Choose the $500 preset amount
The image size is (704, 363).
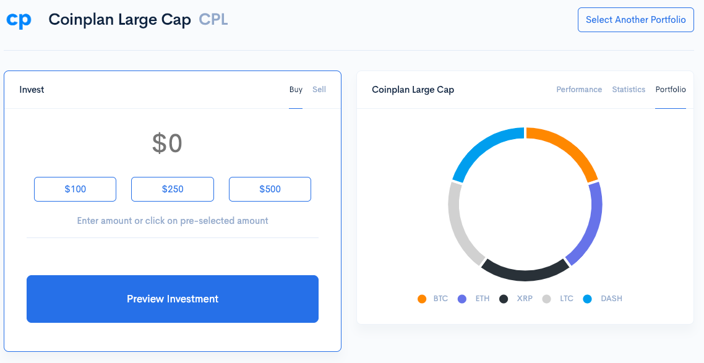[270, 189]
